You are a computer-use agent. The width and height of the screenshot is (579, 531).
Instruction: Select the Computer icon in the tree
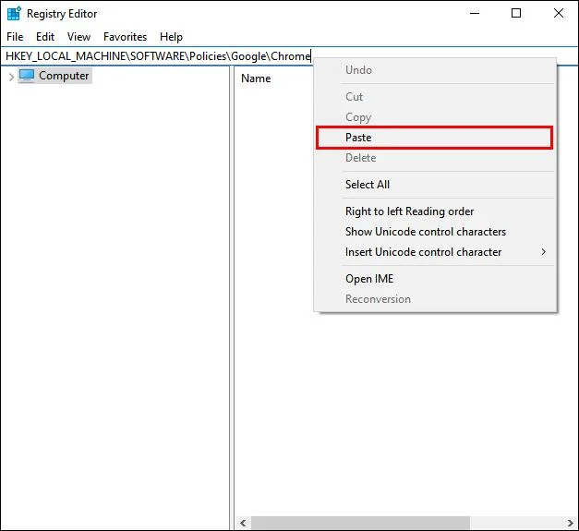pos(27,76)
